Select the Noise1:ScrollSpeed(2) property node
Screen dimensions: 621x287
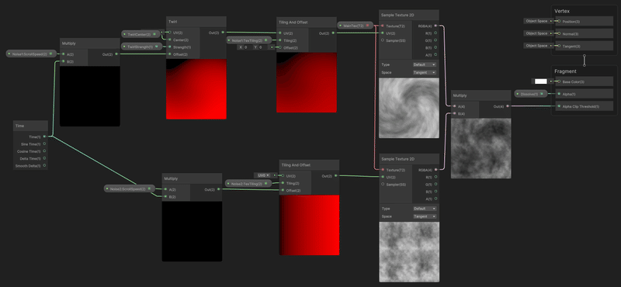point(31,54)
